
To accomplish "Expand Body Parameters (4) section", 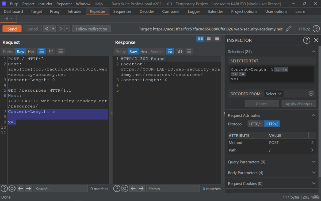I will click(314, 173).
